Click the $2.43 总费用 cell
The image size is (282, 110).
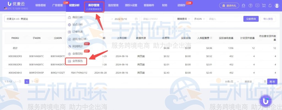coord(167,73)
